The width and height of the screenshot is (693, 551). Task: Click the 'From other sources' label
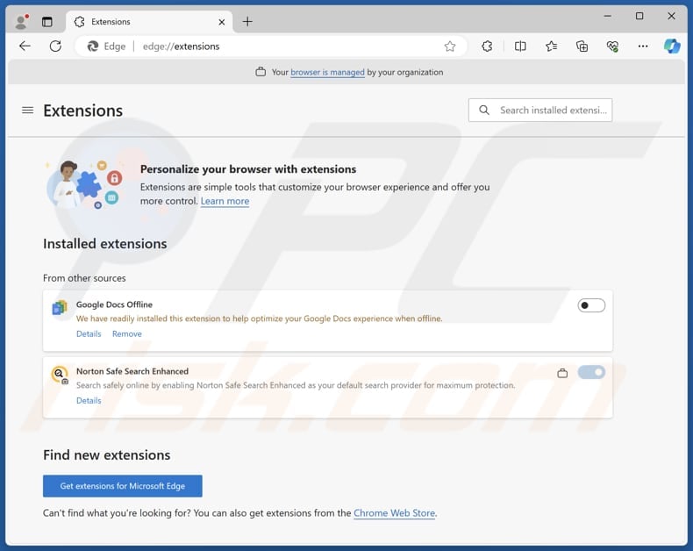(84, 278)
